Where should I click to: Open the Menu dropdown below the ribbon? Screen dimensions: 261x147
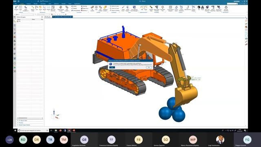point(17,15)
